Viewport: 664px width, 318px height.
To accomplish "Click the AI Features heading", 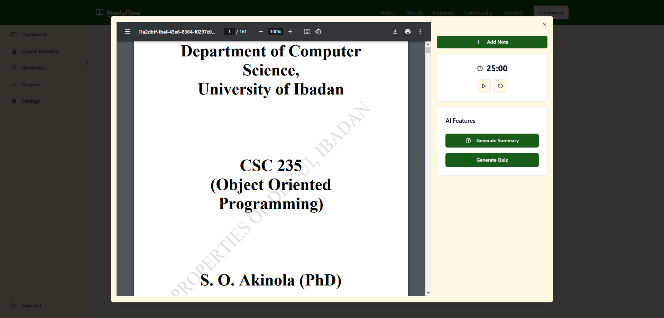I will pyautogui.click(x=460, y=121).
